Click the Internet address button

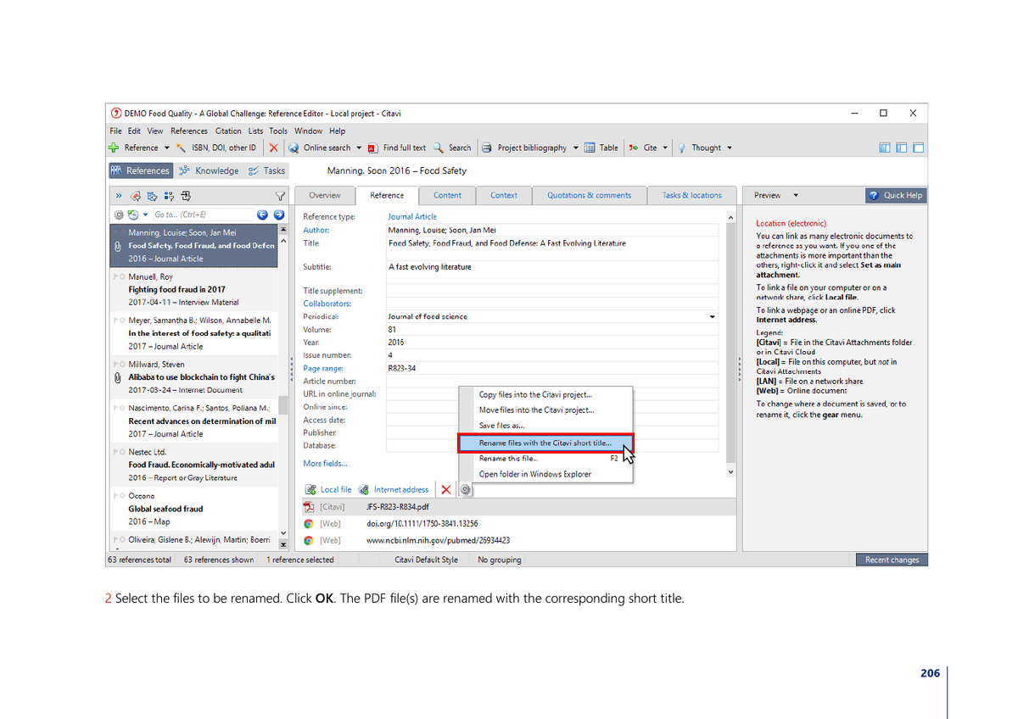(x=394, y=489)
